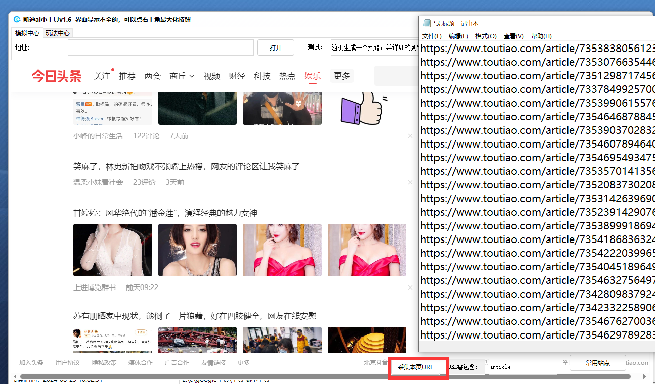Click the 打开 button
This screenshot has height=384, width=655.
click(276, 47)
